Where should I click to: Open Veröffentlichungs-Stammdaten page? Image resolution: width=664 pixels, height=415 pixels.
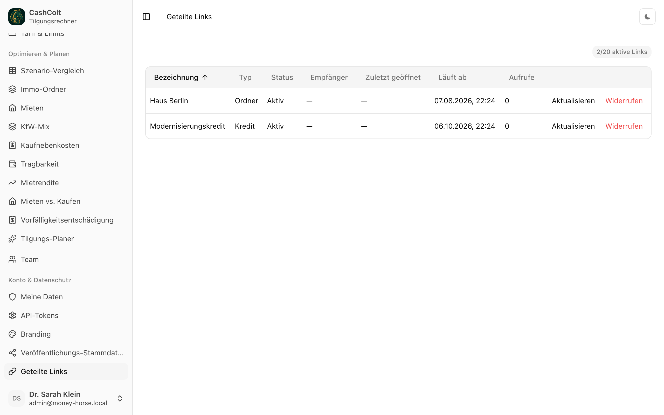pyautogui.click(x=66, y=353)
